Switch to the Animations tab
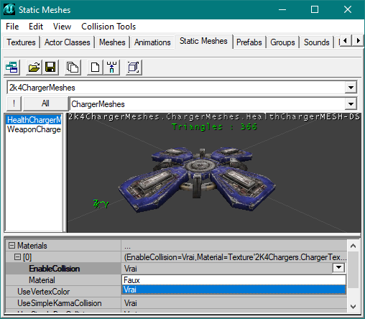The width and height of the screenshot is (365, 319). click(x=152, y=42)
